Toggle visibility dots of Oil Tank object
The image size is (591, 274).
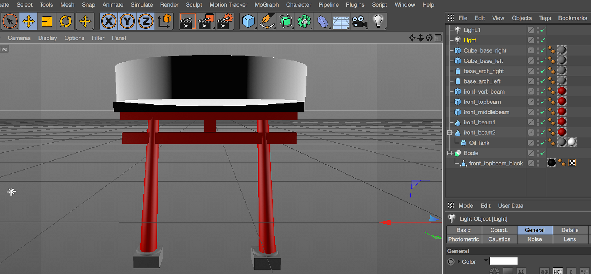click(x=538, y=143)
